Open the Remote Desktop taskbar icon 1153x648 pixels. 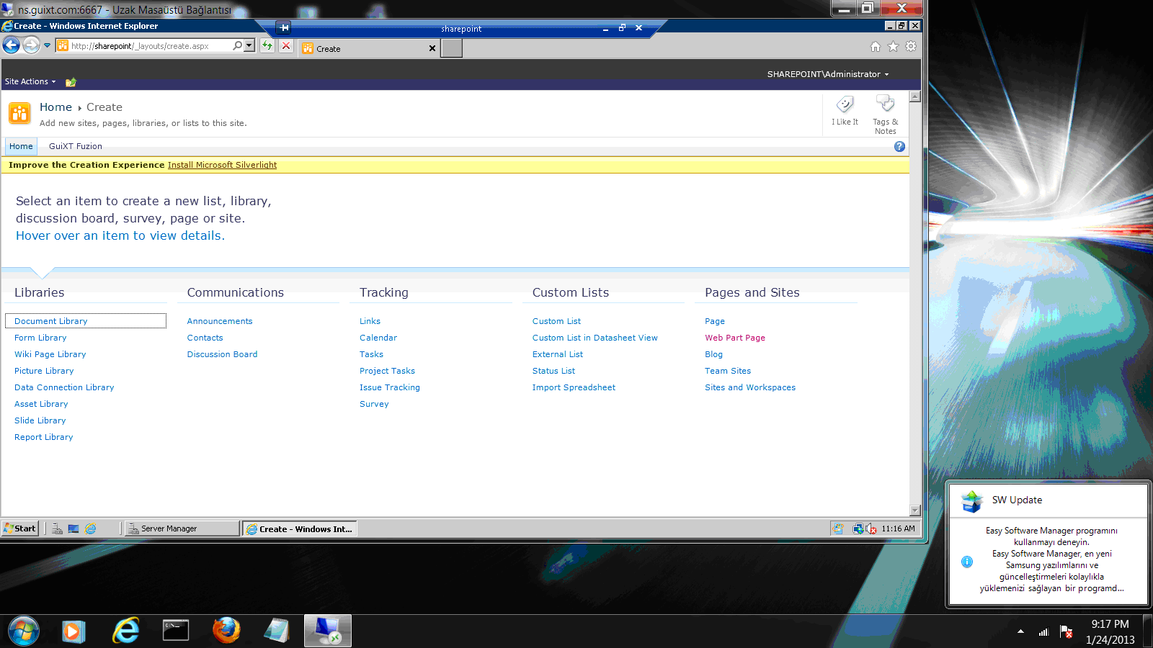pos(328,631)
